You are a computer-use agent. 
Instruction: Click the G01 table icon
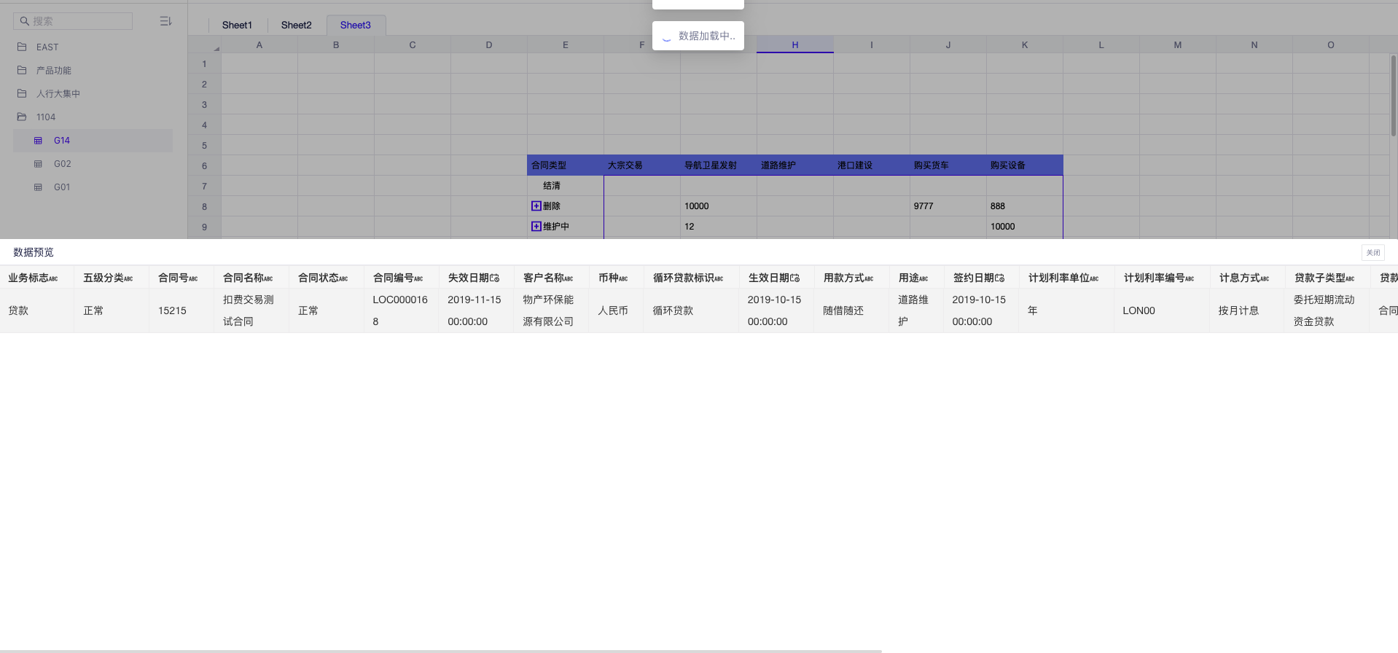tap(38, 187)
